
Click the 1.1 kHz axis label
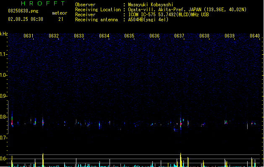point(3,54)
